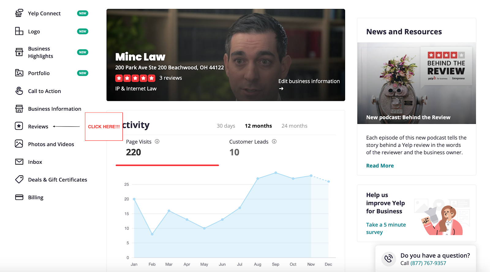This screenshot has width=490, height=272.
Task: Click the Business Highlights storefront icon
Action: click(19, 52)
